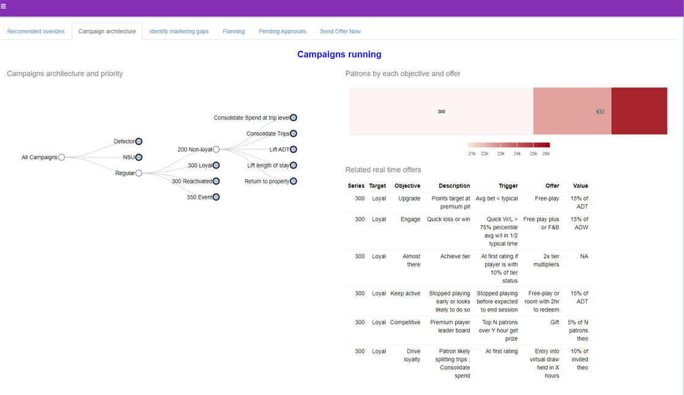Select the Upgrade objective cell
The image size is (684, 395).
(x=409, y=198)
